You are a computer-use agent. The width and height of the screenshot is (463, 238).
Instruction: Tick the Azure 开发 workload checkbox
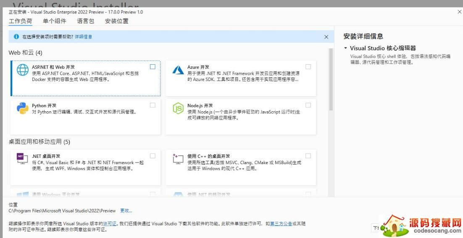[x=308, y=67]
